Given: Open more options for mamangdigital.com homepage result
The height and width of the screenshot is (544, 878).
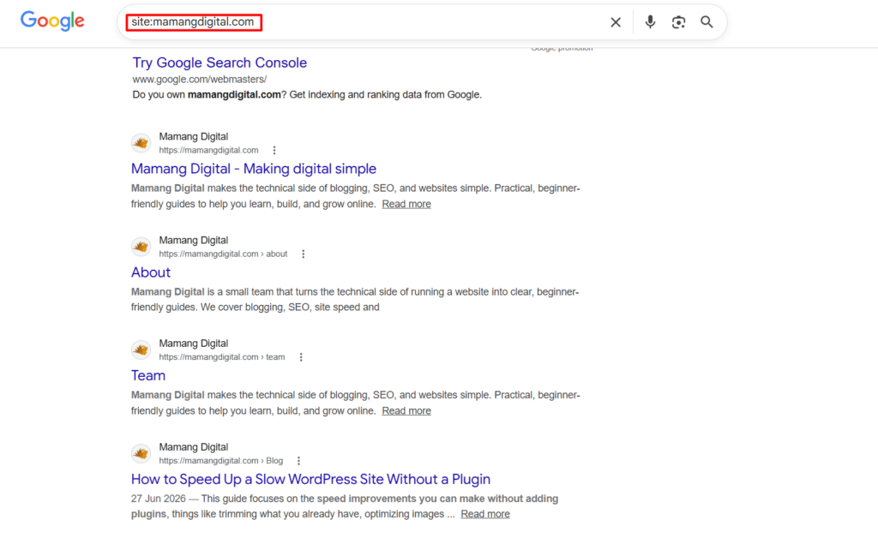Looking at the screenshot, I should 274,151.
